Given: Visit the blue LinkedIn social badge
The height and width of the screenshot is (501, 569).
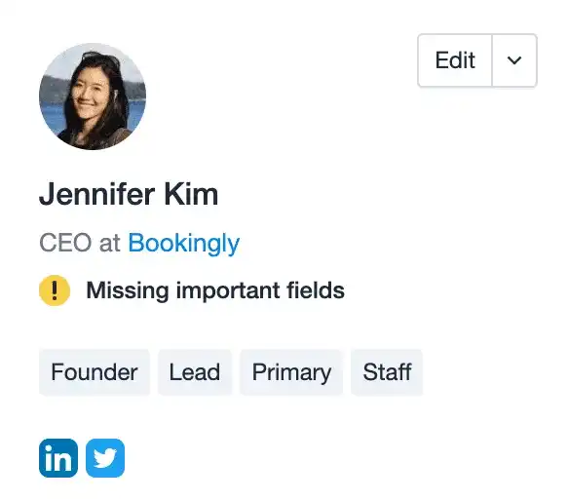Looking at the screenshot, I should 58,458.
